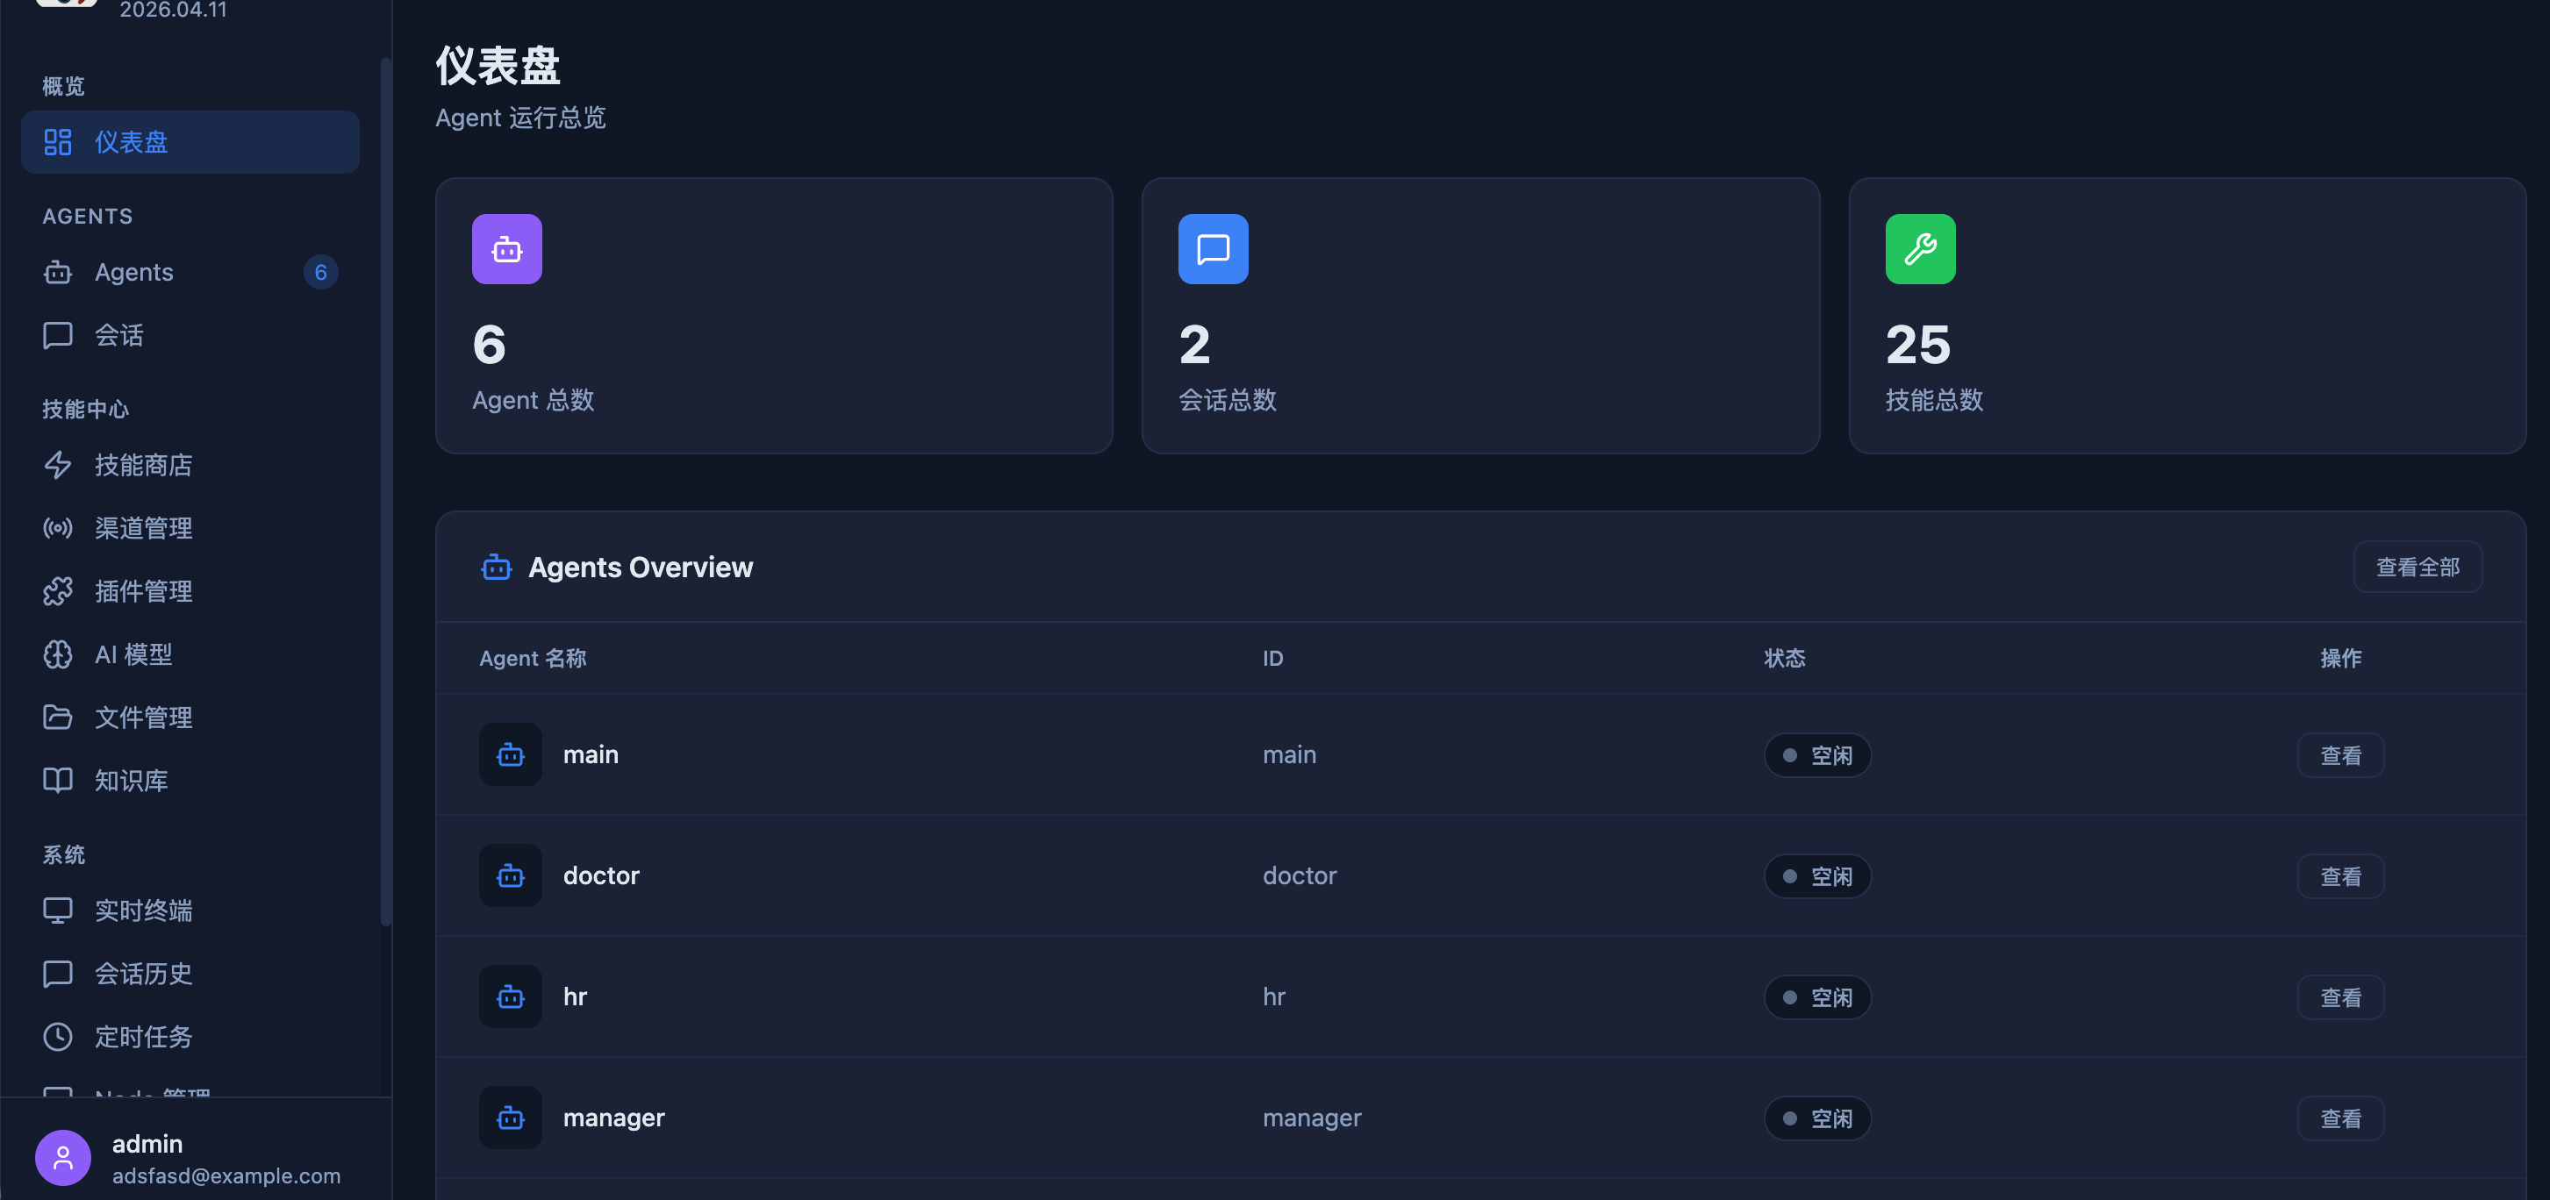Click the admin user avatar icon
The image size is (2550, 1200).
coord(63,1158)
